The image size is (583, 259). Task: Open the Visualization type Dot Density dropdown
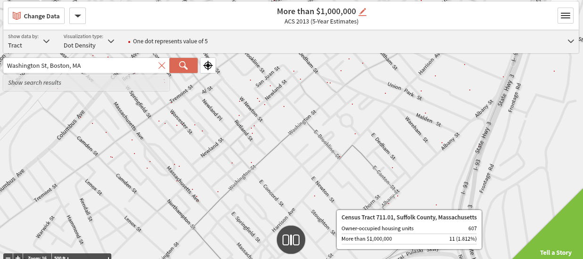89,41
